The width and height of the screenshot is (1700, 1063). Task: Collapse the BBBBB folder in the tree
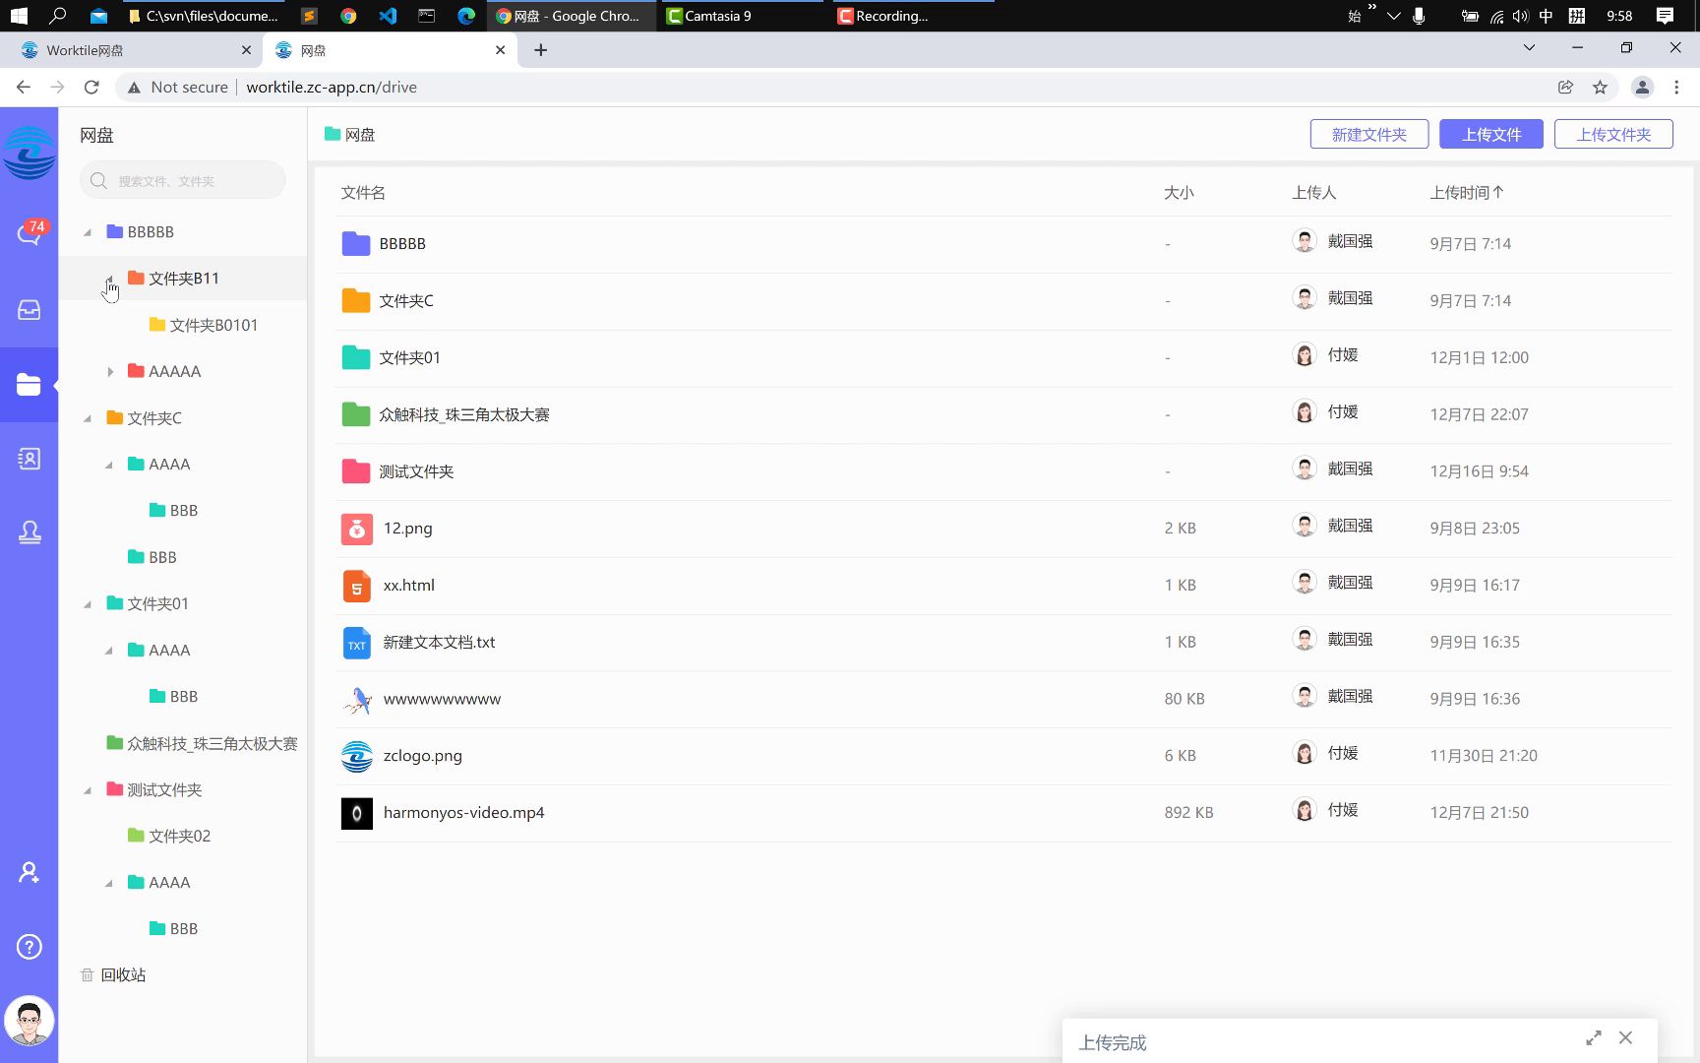pos(87,231)
